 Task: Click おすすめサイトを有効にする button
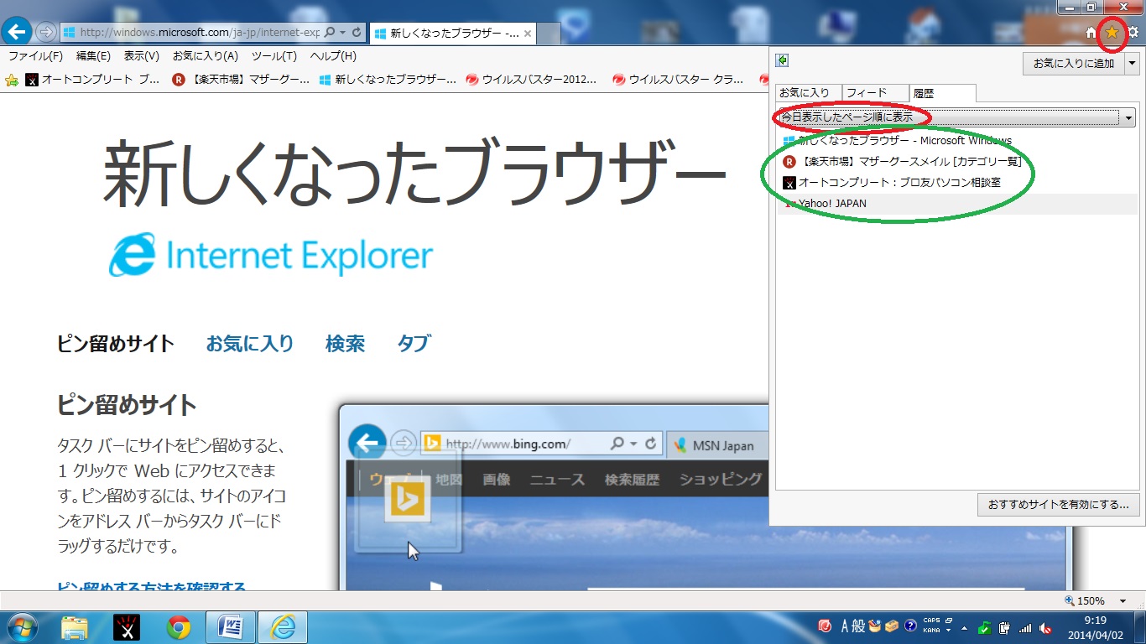point(1059,505)
